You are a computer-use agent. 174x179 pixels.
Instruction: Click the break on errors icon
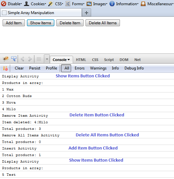(5, 68)
